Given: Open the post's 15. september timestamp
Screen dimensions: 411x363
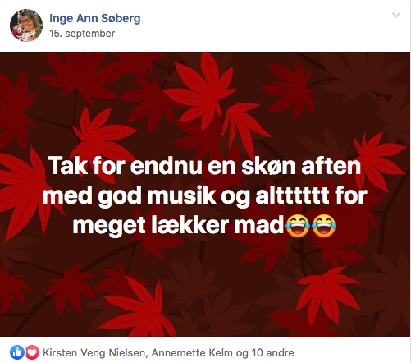Looking at the screenshot, I should click(82, 34).
